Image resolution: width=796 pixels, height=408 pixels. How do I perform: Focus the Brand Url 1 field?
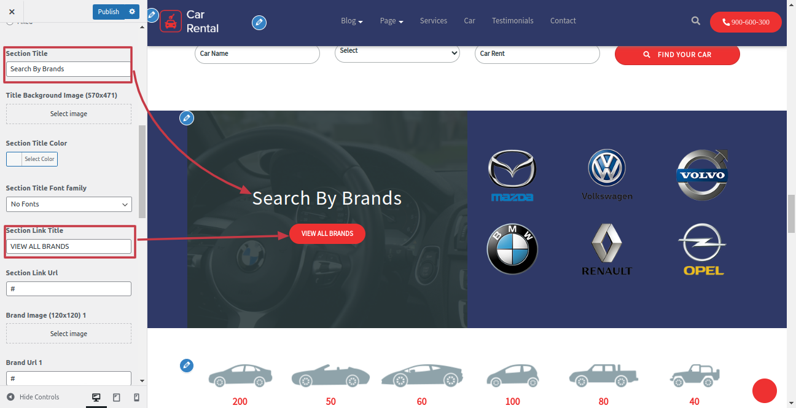pyautogui.click(x=69, y=378)
